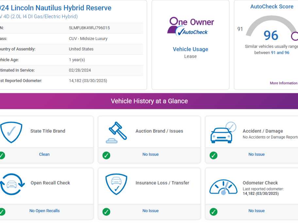Screen dimensions: 298x223
Task: Click the 1 year(s) vehicle age value
Action: pyautogui.click(x=77, y=60)
